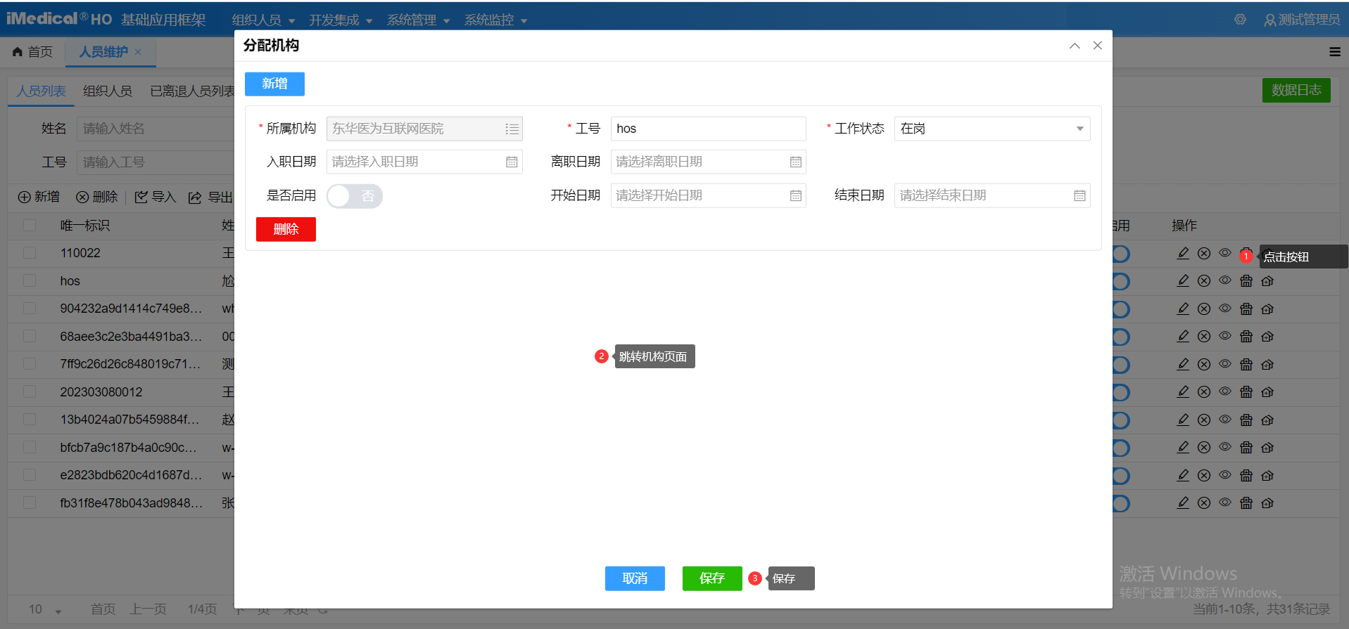Viewport: 1349px width, 629px height.
Task: Click the edit pencil icon for row 110022
Action: point(1183,253)
